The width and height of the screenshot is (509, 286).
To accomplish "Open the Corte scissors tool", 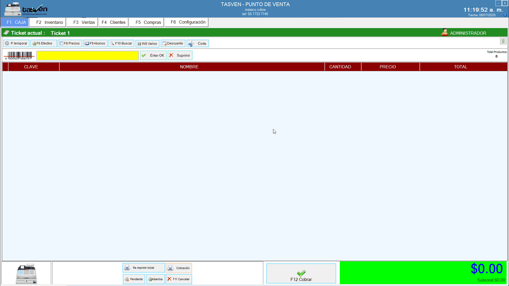I will (x=198, y=43).
